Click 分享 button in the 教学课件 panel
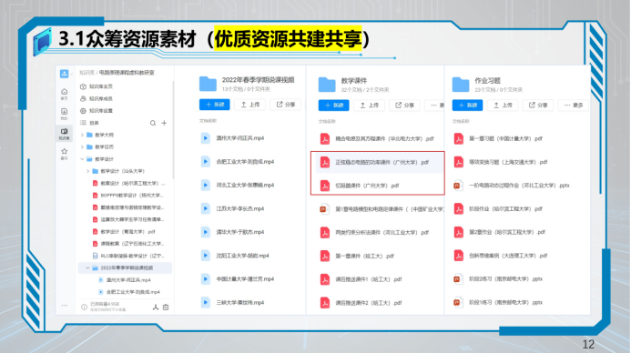This screenshot has width=631, height=353. tap(404, 106)
